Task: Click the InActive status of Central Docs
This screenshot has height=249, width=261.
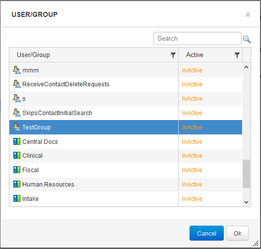Action: (x=192, y=142)
